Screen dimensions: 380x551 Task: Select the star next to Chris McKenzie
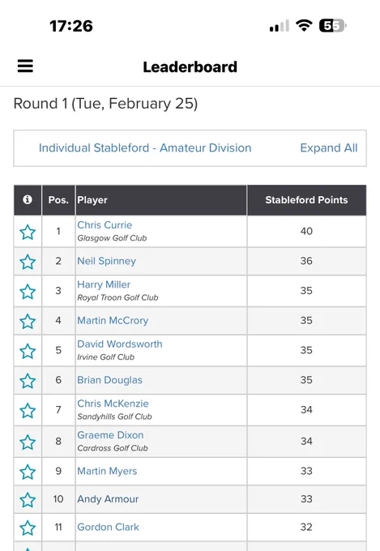click(x=28, y=411)
